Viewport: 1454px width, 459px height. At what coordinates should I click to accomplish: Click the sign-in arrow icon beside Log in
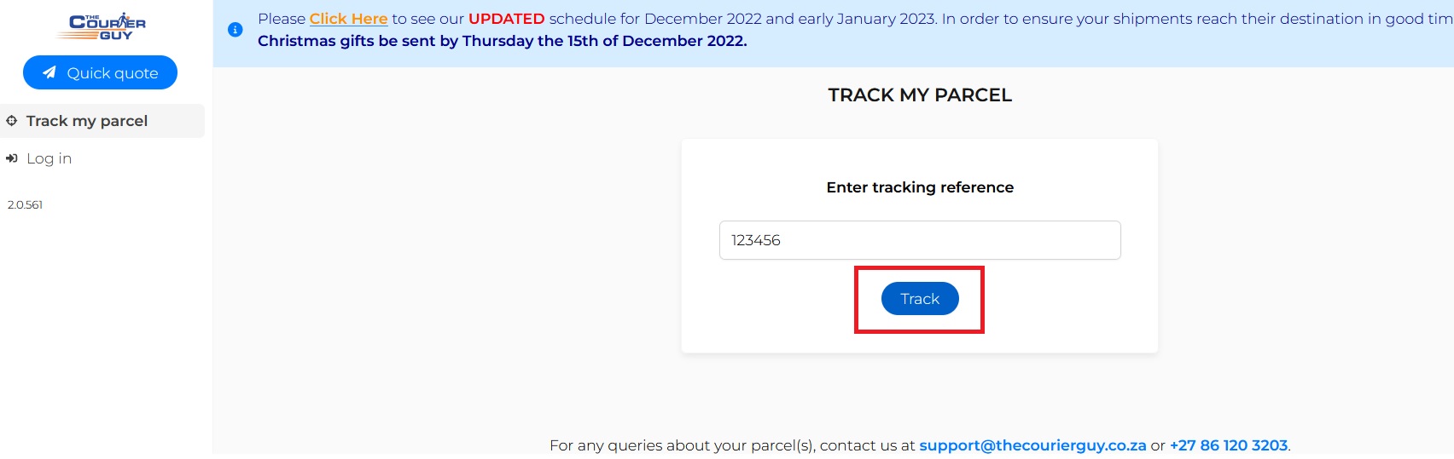(12, 158)
